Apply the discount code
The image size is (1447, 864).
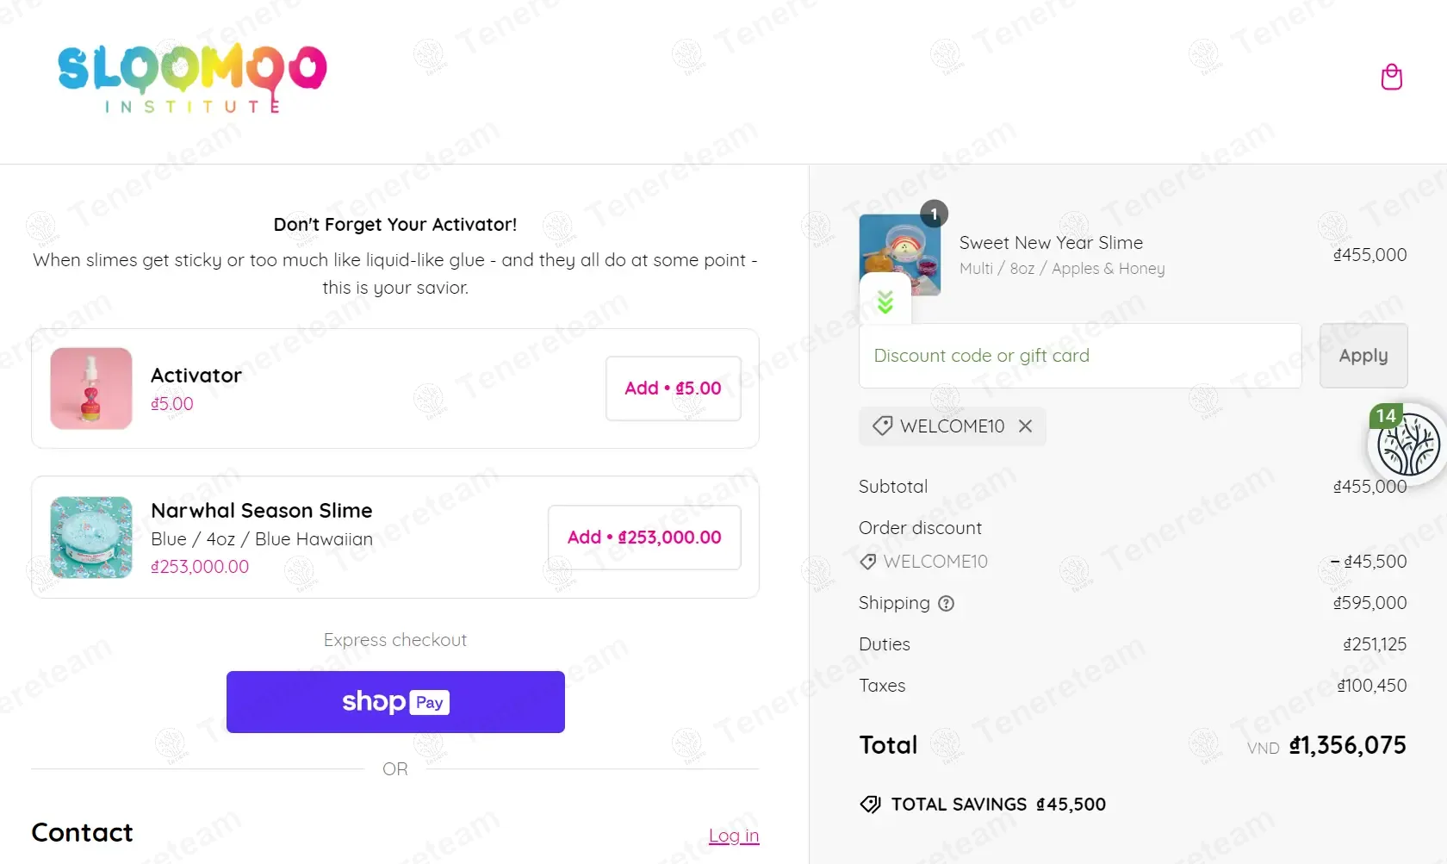[x=1363, y=356]
